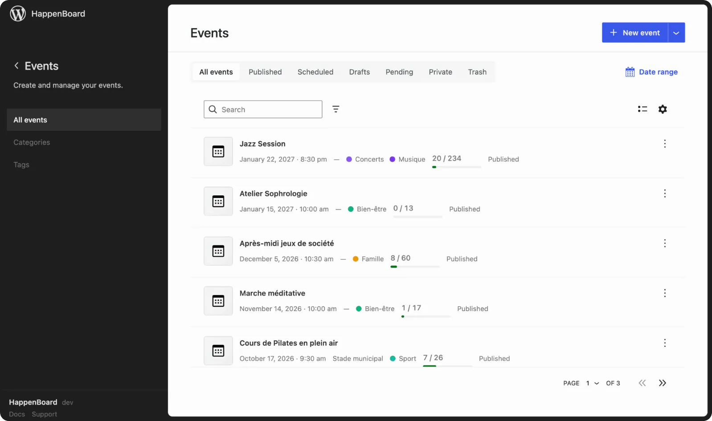Screen dimensions: 712x421
Task: Switch to the Pending tab
Action: click(399, 72)
